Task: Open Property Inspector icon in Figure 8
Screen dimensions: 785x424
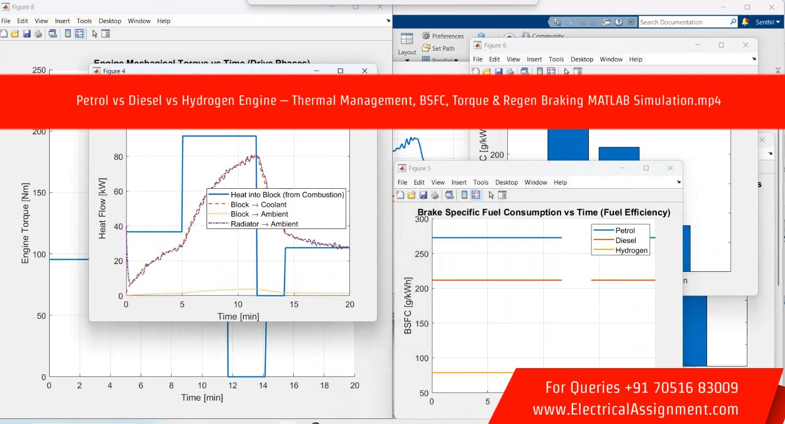Action: pyautogui.click(x=106, y=34)
